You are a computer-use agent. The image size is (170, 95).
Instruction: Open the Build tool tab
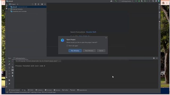click(73, 90)
